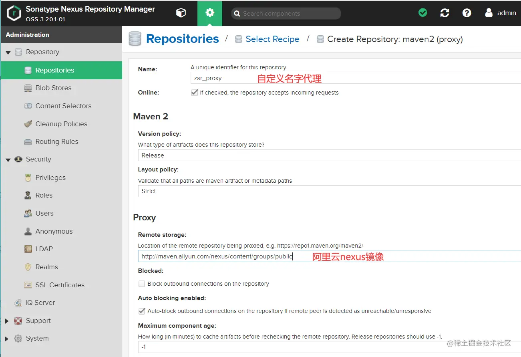Click the Create Repository breadcrumb database icon

[320, 39]
